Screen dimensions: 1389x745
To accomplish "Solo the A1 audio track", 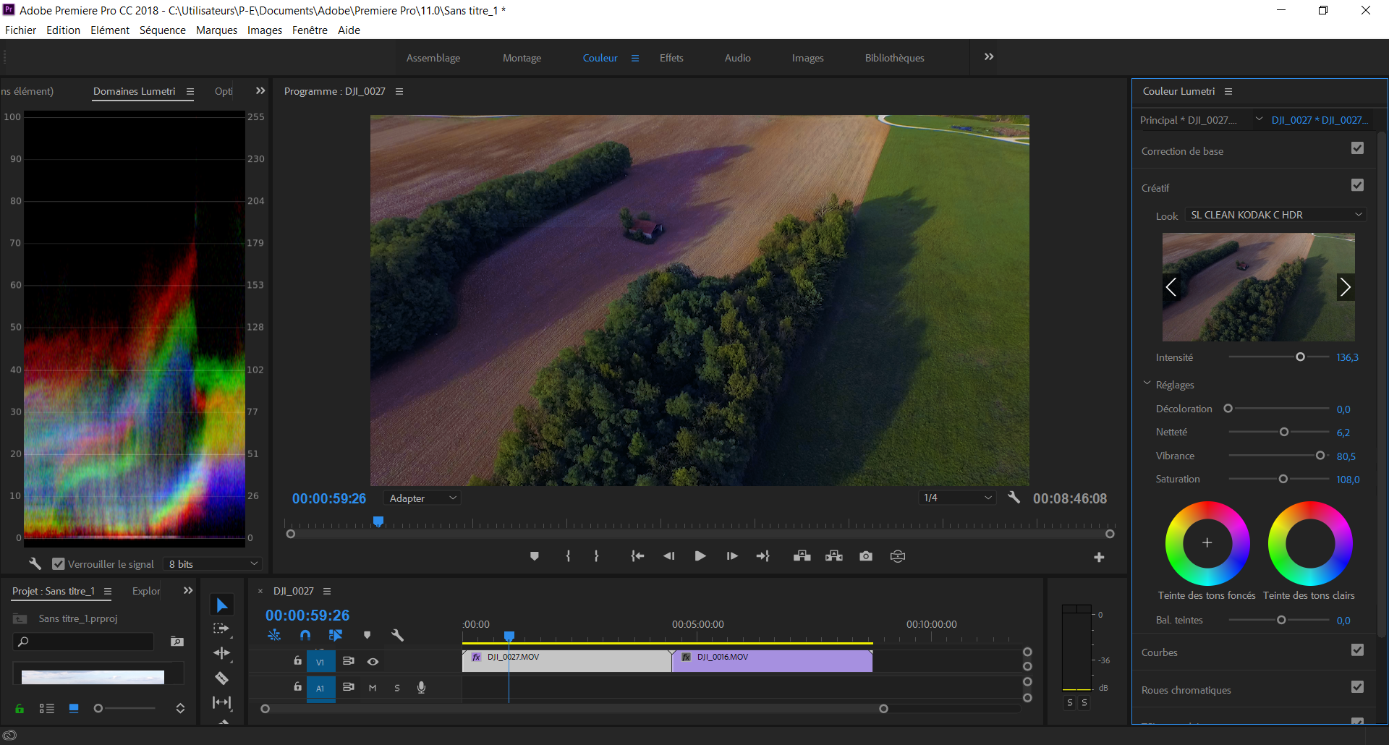I will coord(397,688).
